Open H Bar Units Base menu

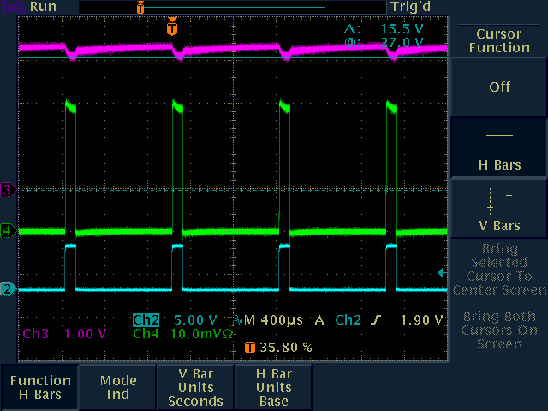[x=274, y=387]
